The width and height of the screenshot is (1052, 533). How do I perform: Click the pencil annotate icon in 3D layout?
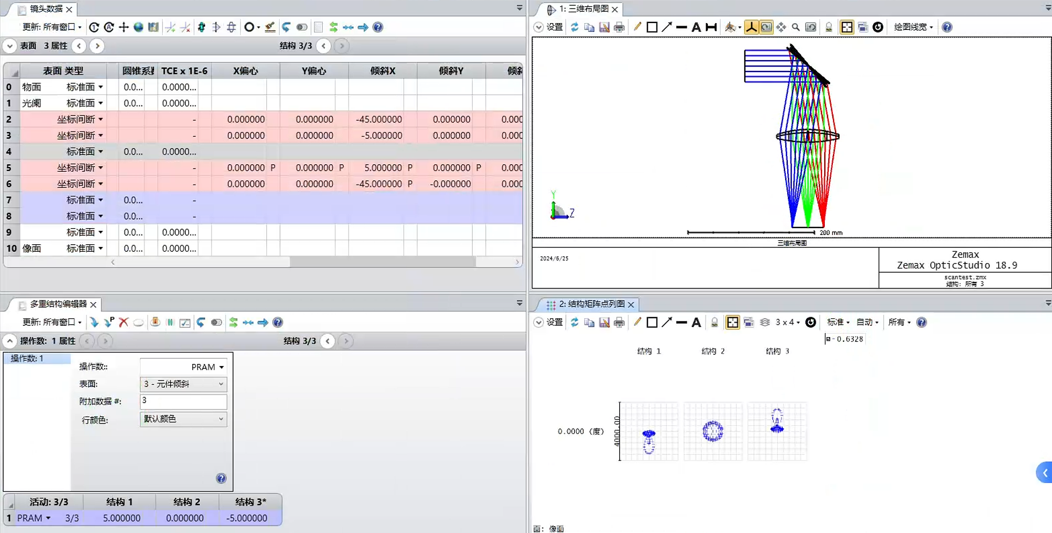tap(637, 27)
